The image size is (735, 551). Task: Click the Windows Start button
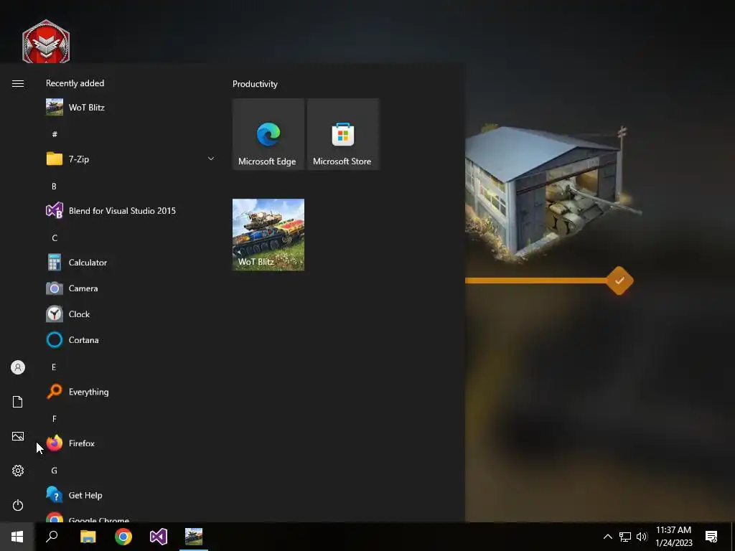click(x=17, y=537)
